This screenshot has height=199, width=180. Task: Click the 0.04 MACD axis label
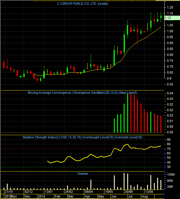170,93
